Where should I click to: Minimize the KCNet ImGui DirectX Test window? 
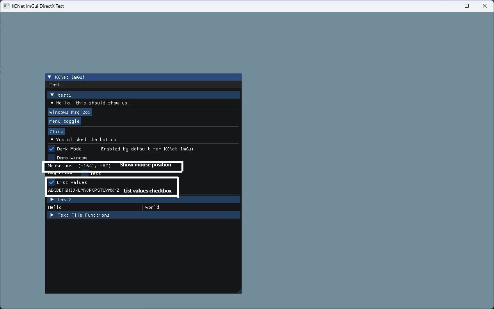pos(449,6)
